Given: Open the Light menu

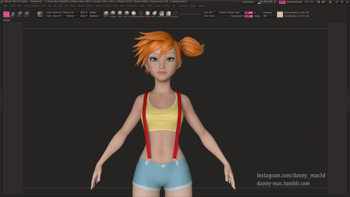Looking at the screenshot, I should [66, 6].
